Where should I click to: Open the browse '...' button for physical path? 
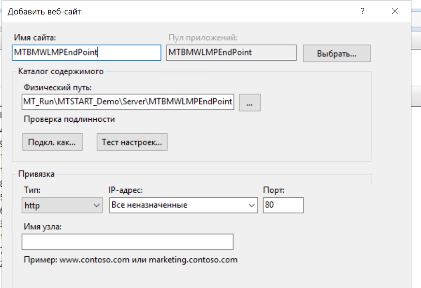click(x=250, y=102)
